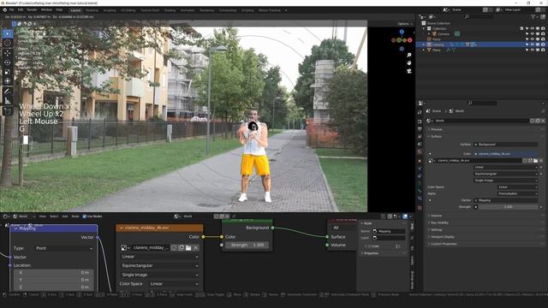Select the Move tool in viewport toolbar
The height and width of the screenshot is (308, 548).
pyautogui.click(x=8, y=53)
